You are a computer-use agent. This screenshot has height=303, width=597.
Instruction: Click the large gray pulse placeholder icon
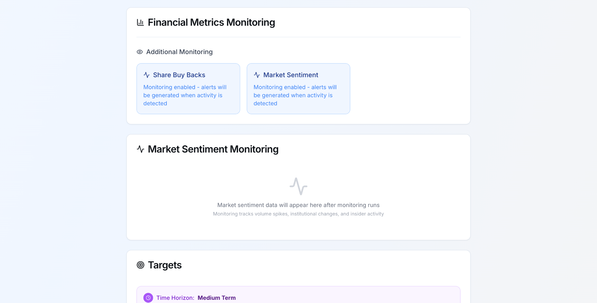click(298, 186)
